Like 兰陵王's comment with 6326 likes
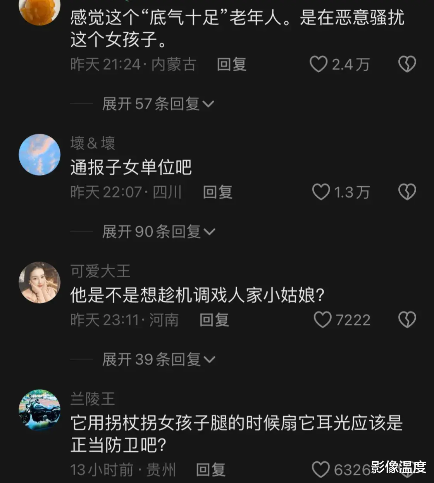Image resolution: width=434 pixels, height=483 pixels. [321, 470]
